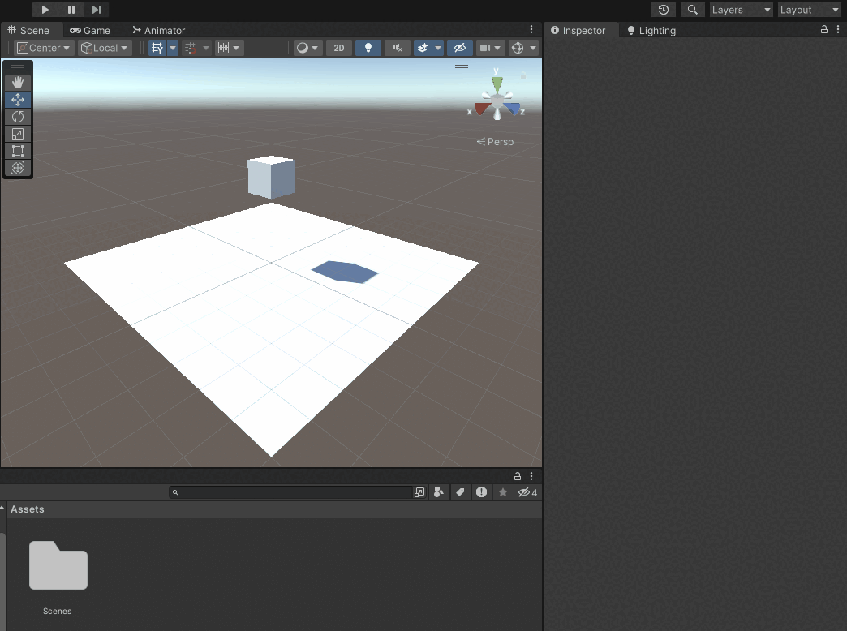
Task: Click Search by Label tag icon
Action: tap(460, 492)
